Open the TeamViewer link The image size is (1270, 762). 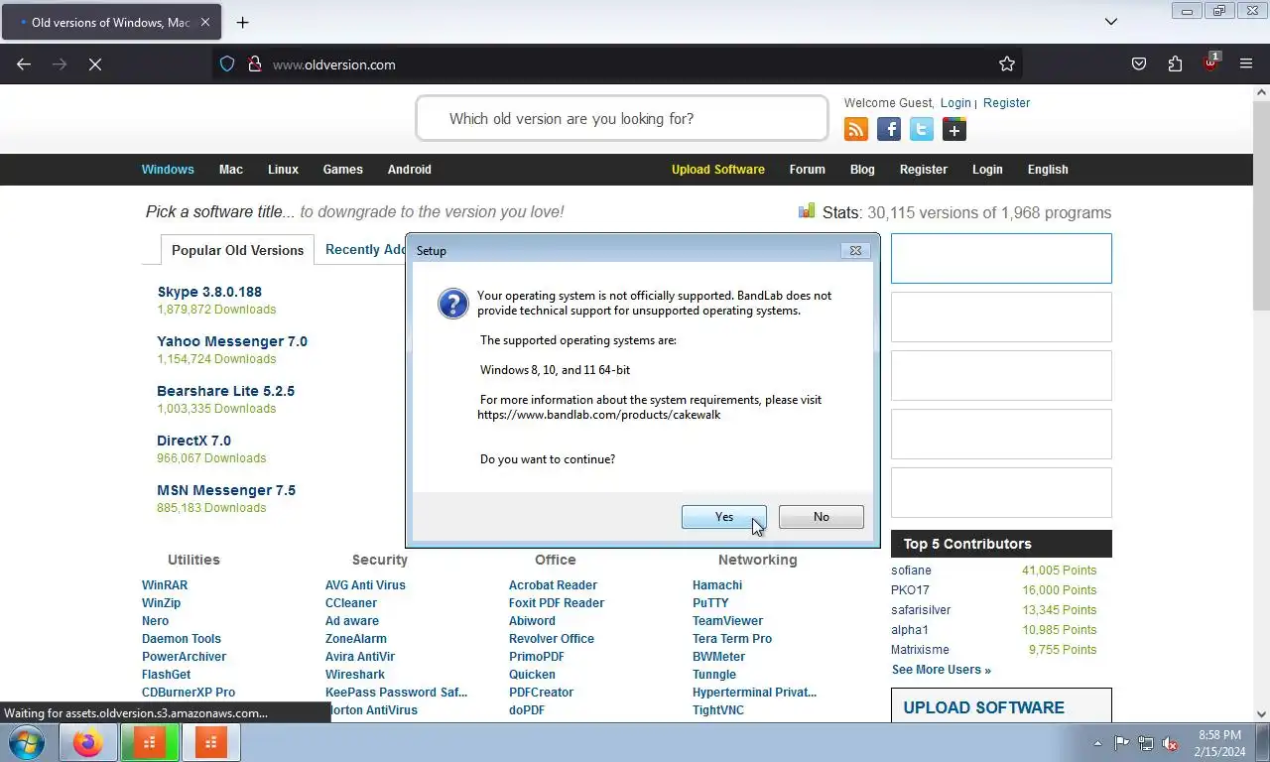tap(728, 621)
